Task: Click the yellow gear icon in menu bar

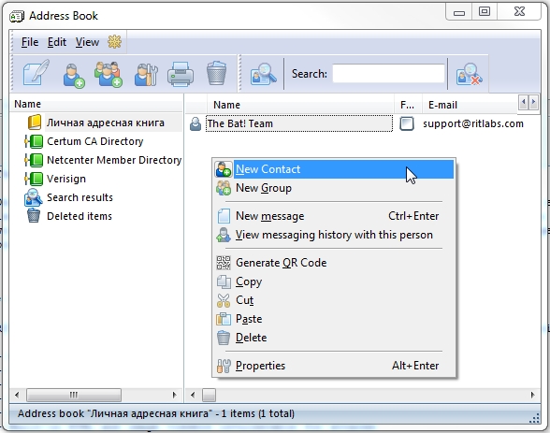Action: 114,42
